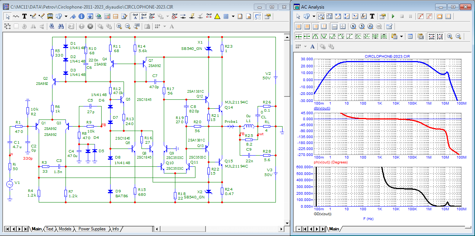475x236 pixels.
Task: Open dropdown arrow next to clipboard icon in AC Analysis
Action: [x=401, y=36]
